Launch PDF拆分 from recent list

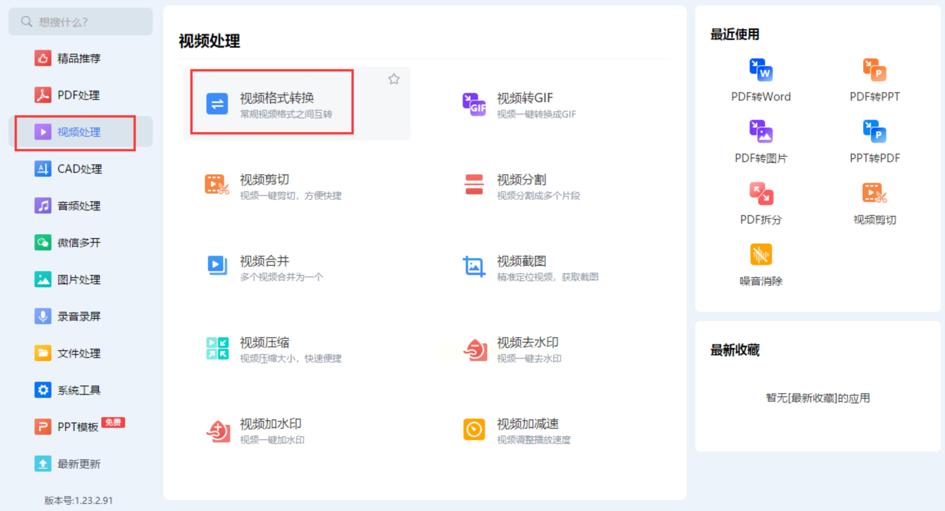tap(761, 203)
